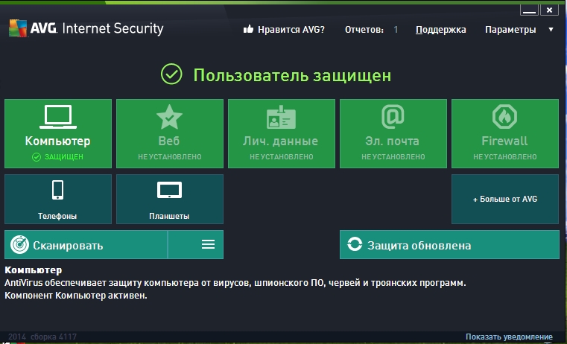Click the Firewall tile label
This screenshot has height=344, width=567.
coord(505,141)
